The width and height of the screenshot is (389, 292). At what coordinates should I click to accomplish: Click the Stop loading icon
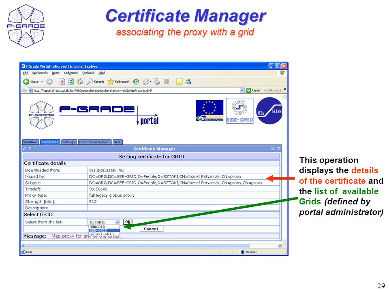pos(62,82)
